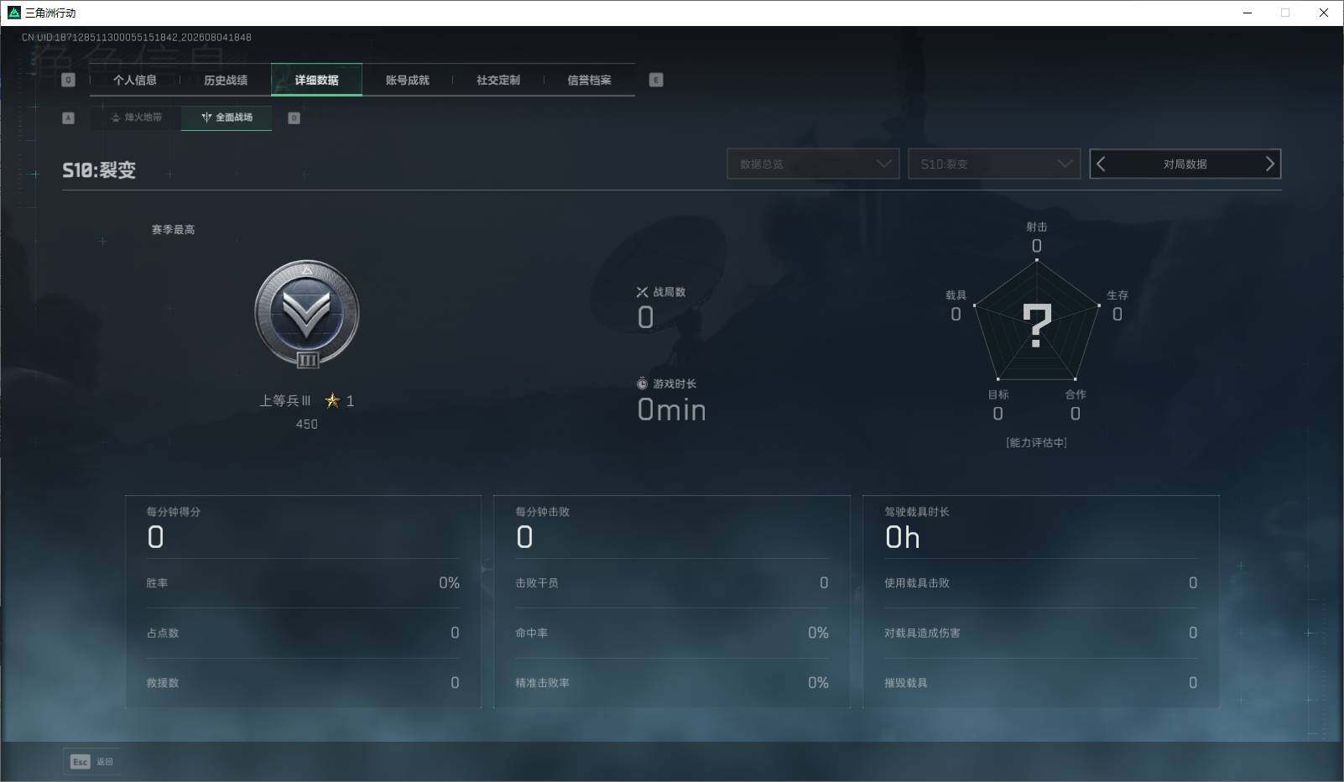
Task: Click the 对局数据 label
Action: [x=1185, y=164]
